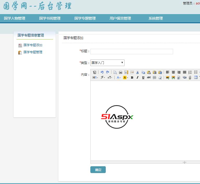Insert single image icon
This screenshot has height=184, width=200.
(x=167, y=78)
